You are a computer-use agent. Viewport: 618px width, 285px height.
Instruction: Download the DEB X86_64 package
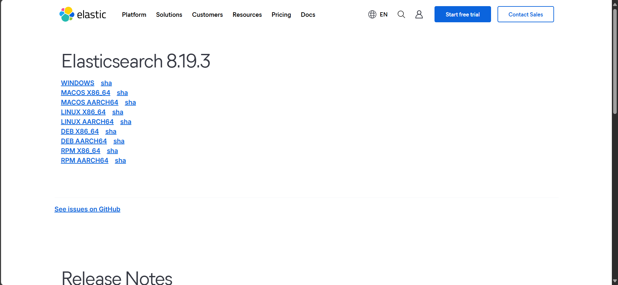(x=80, y=131)
